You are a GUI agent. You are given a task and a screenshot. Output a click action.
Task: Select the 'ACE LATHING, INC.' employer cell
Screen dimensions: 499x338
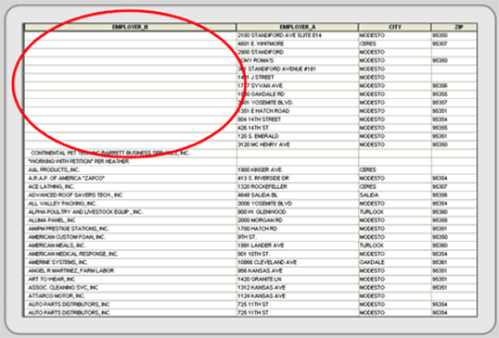click(130, 187)
